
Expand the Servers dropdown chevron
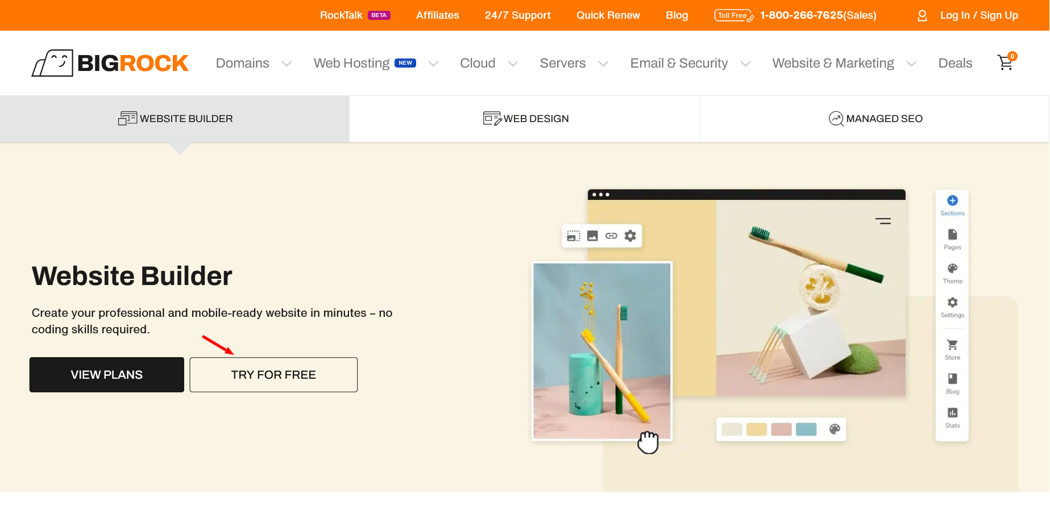[x=604, y=64]
